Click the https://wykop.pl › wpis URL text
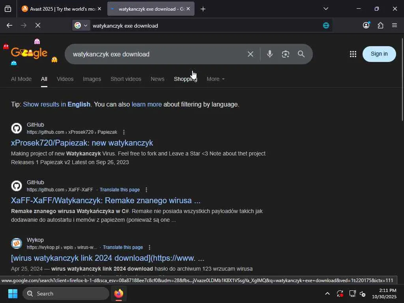 [62, 247]
